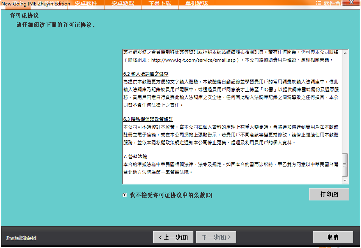This screenshot has width=361, height=248.
Task: Click the scroll-down arrow of license text
Action: [345, 181]
